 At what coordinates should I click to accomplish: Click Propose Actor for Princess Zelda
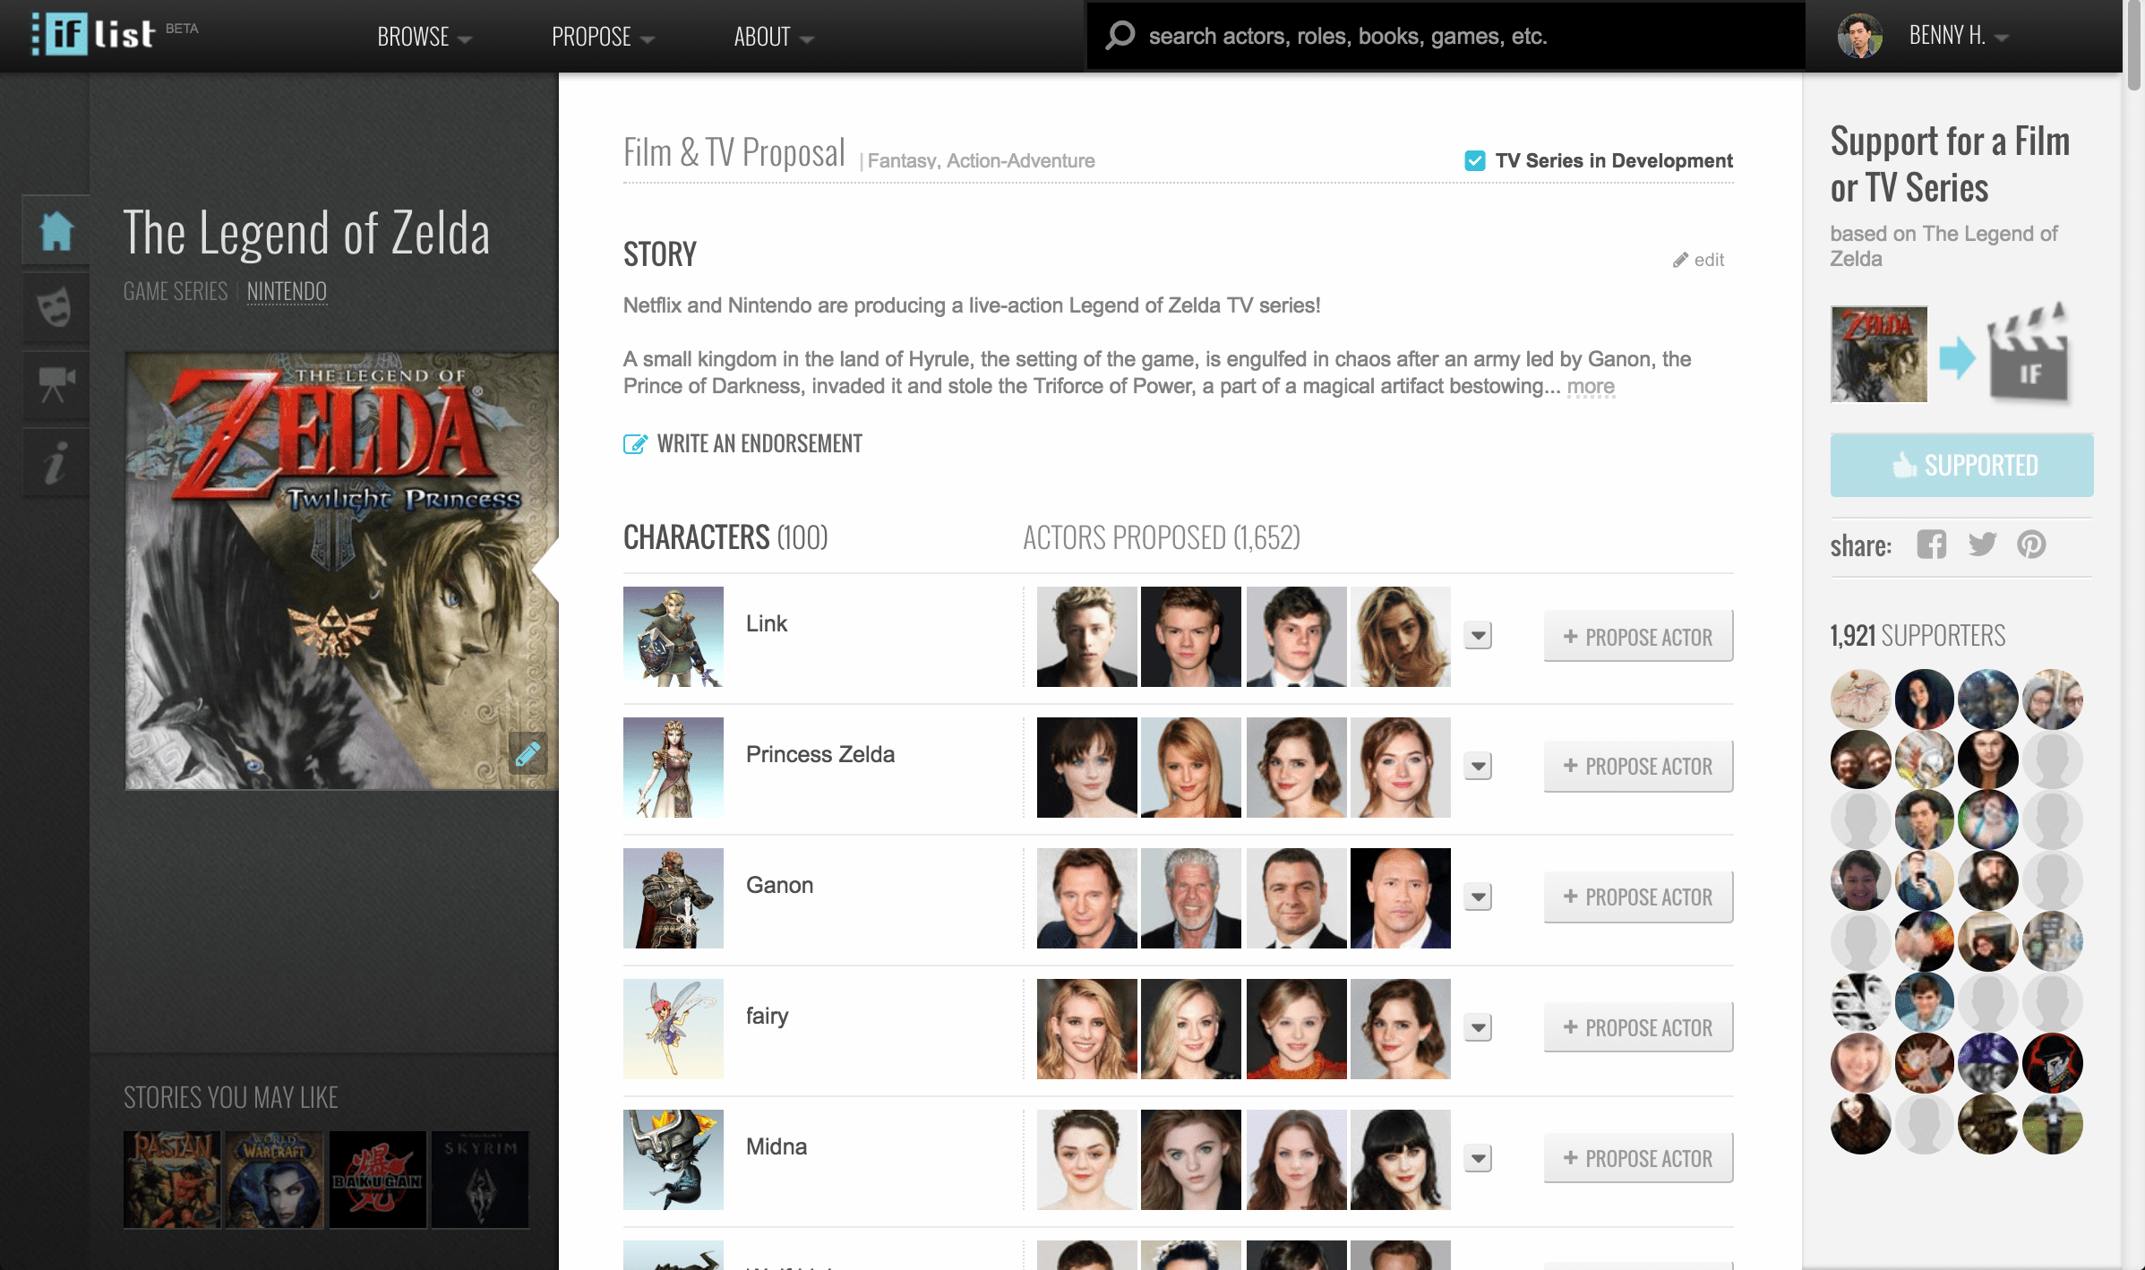tap(1637, 767)
